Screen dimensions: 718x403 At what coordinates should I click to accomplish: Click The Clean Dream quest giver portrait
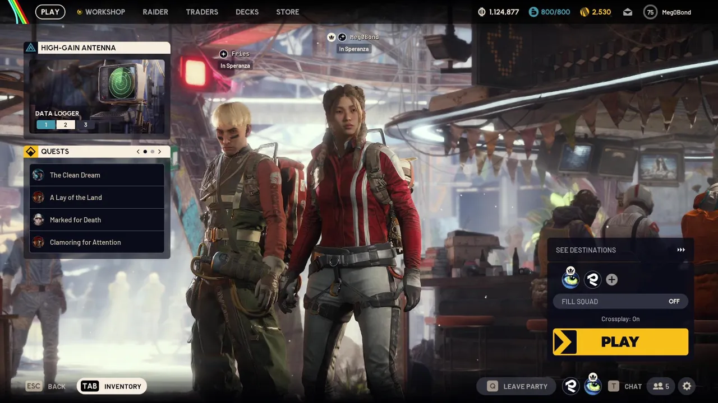click(x=38, y=175)
